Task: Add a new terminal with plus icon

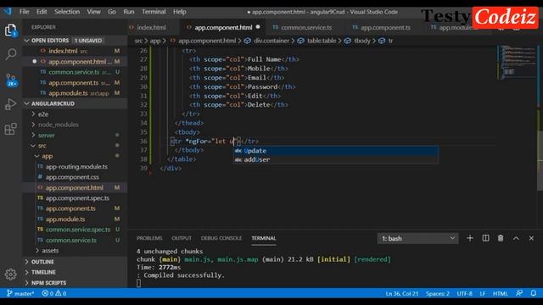Action: [470, 238]
